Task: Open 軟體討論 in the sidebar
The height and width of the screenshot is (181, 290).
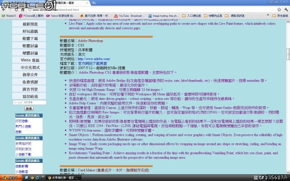Action: click(29, 45)
